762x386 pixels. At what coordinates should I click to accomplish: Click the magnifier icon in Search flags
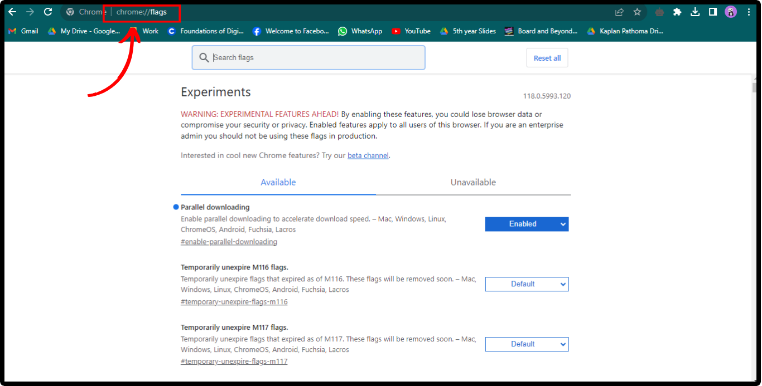click(204, 58)
